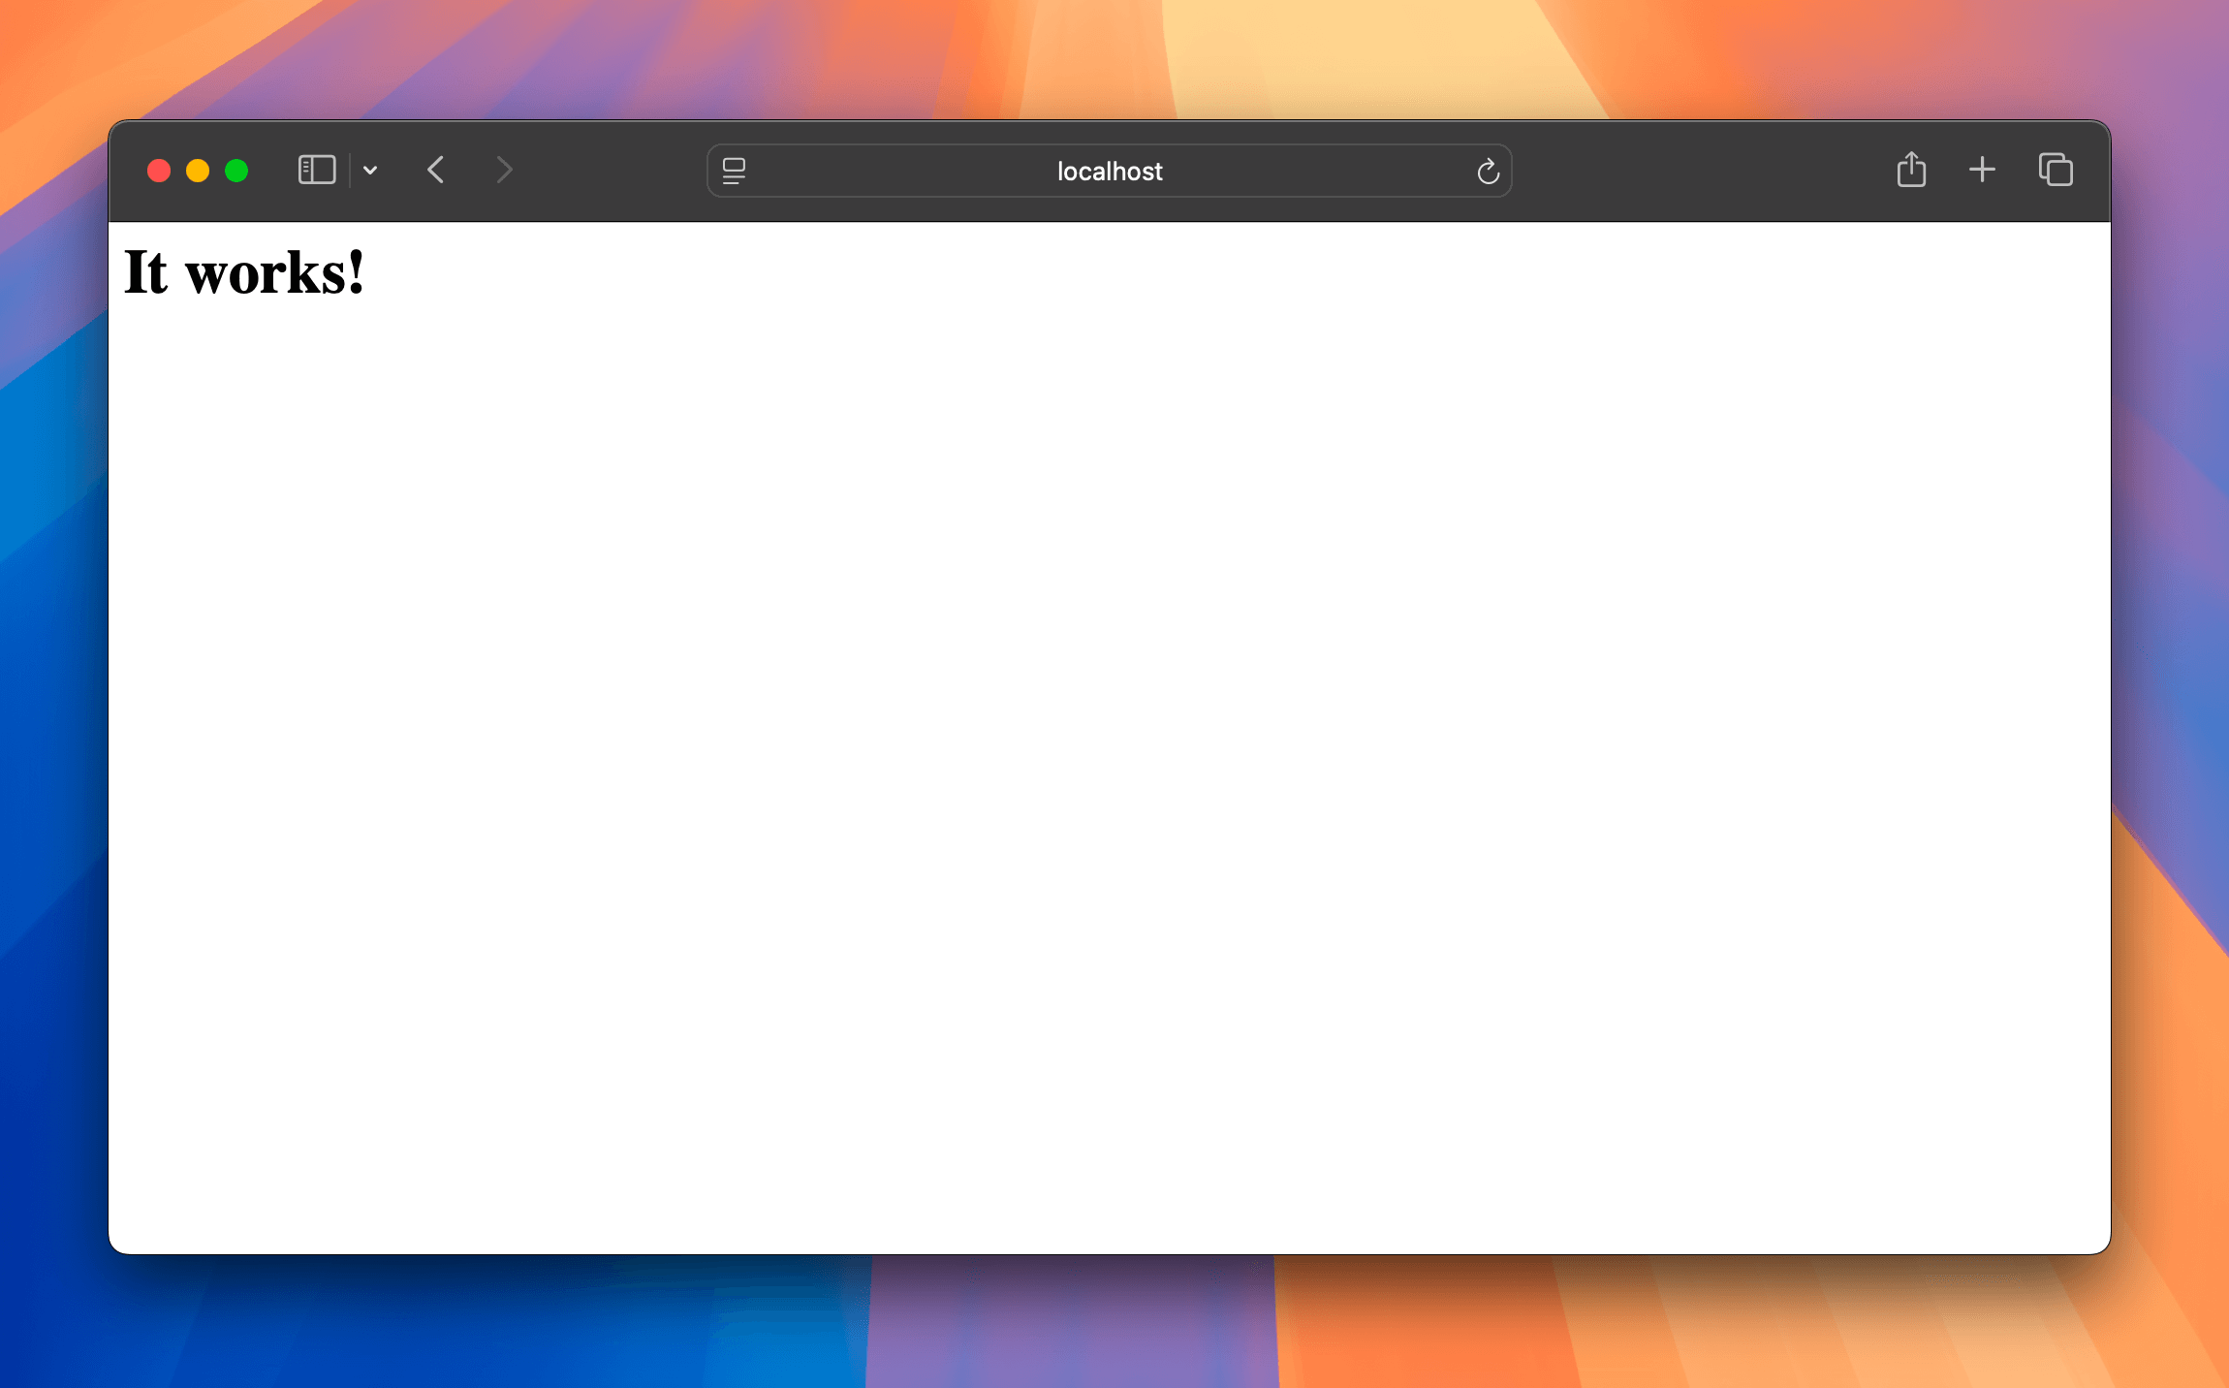Image resolution: width=2229 pixels, height=1388 pixels.
Task: Minimize window with yellow button
Action: [x=198, y=172]
